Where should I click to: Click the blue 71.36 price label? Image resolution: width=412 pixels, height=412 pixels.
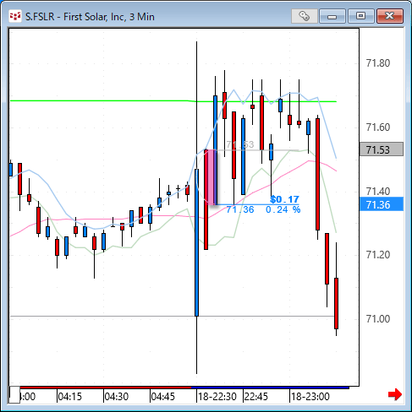[382, 204]
